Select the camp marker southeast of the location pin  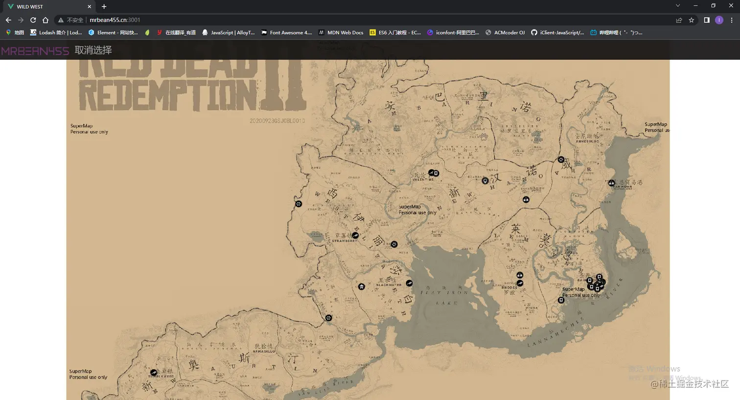pyautogui.click(x=526, y=199)
